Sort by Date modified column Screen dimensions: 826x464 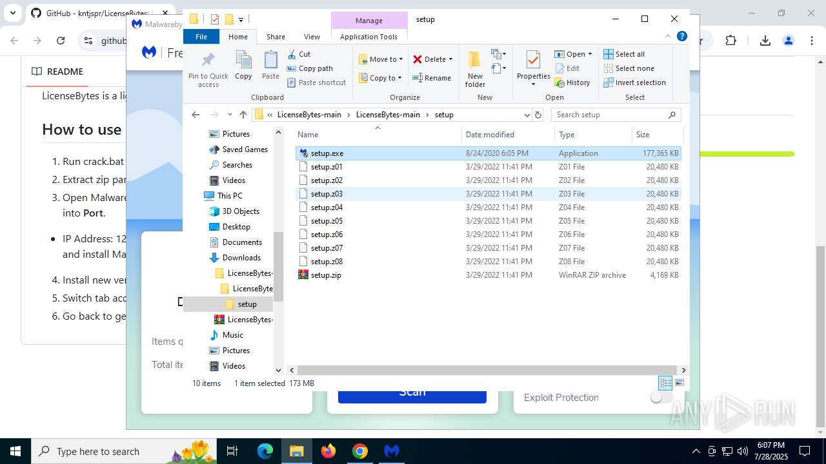coord(509,135)
